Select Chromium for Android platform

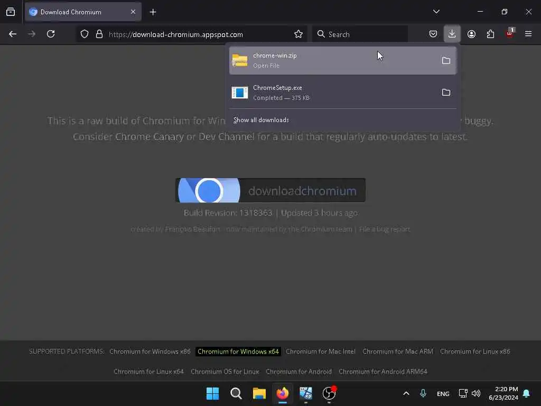click(299, 372)
